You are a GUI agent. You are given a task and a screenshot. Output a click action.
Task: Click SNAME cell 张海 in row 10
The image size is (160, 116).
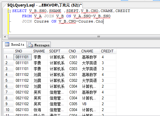pos(39,110)
